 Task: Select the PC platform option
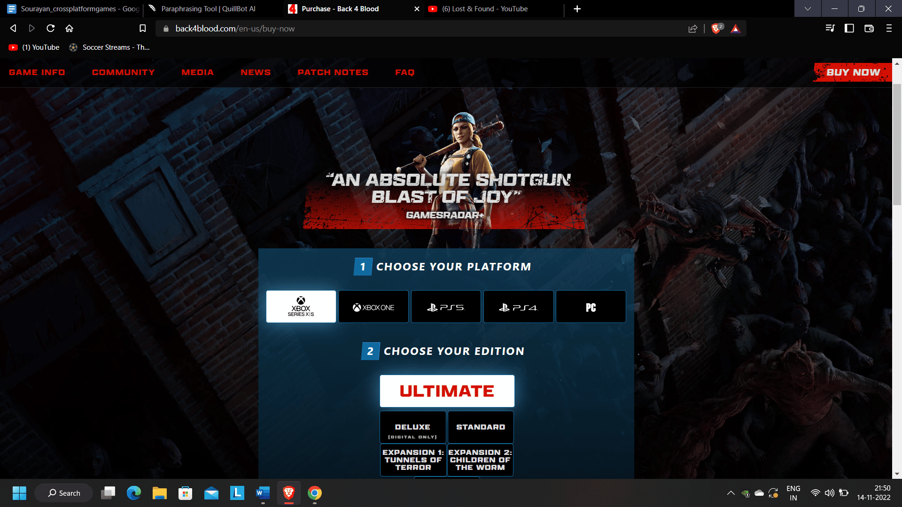pos(591,307)
